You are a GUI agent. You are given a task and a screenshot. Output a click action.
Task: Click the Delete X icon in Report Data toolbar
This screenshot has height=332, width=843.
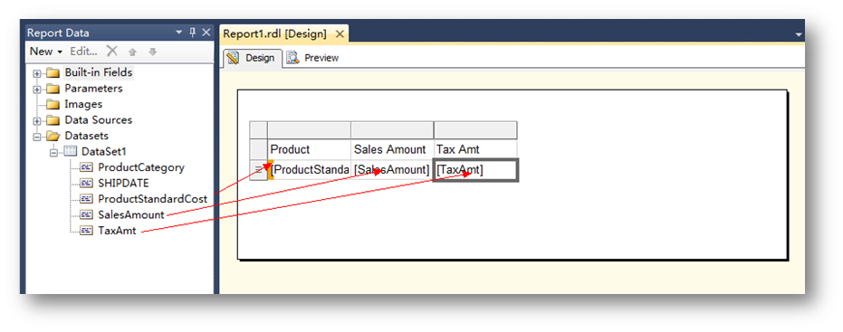click(112, 51)
